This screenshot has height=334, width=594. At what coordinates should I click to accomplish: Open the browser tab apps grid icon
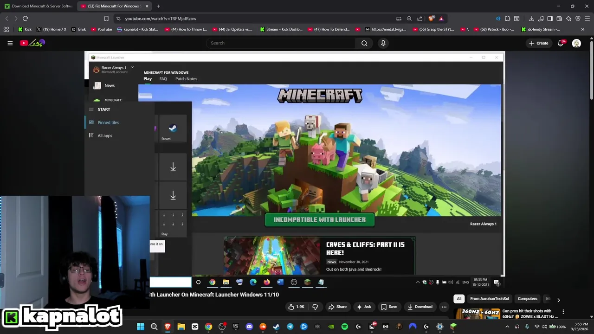tap(6, 29)
